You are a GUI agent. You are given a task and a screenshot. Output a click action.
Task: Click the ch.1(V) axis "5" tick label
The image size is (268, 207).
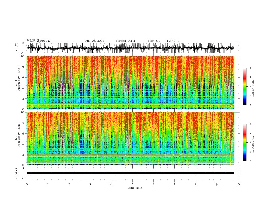(x=24, y=43)
